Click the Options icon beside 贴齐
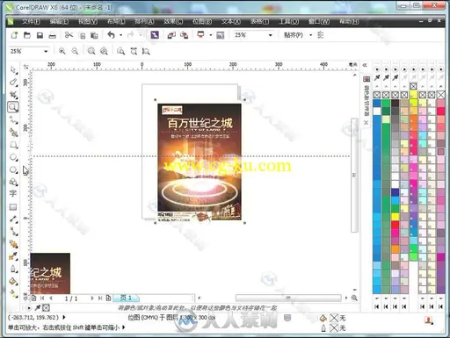The height and width of the screenshot is (338, 450). coord(321,35)
